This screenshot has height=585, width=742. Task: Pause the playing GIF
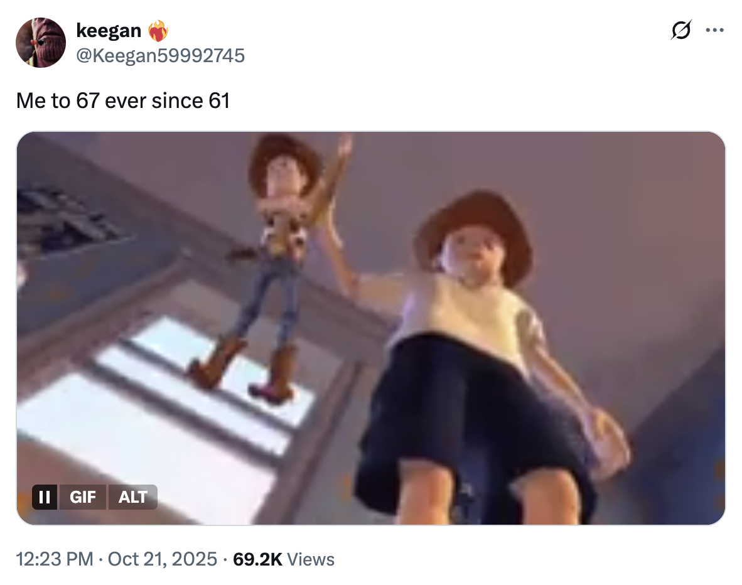45,497
